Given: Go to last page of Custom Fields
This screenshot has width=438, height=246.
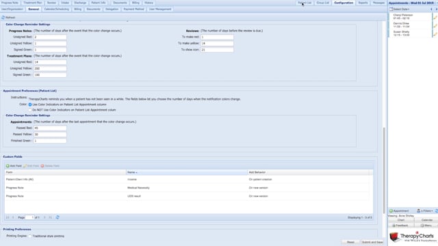Looking at the screenshot, I should [50, 217].
